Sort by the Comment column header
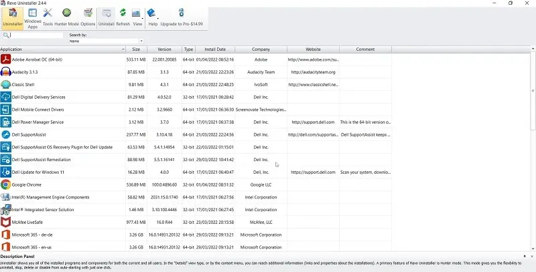The height and width of the screenshot is (272, 536). pyautogui.click(x=365, y=49)
